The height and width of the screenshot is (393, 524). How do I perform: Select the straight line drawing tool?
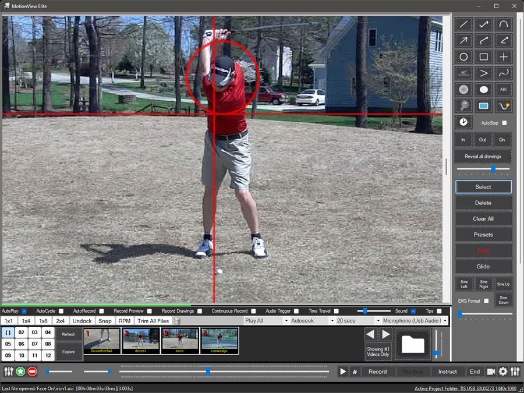(463, 24)
